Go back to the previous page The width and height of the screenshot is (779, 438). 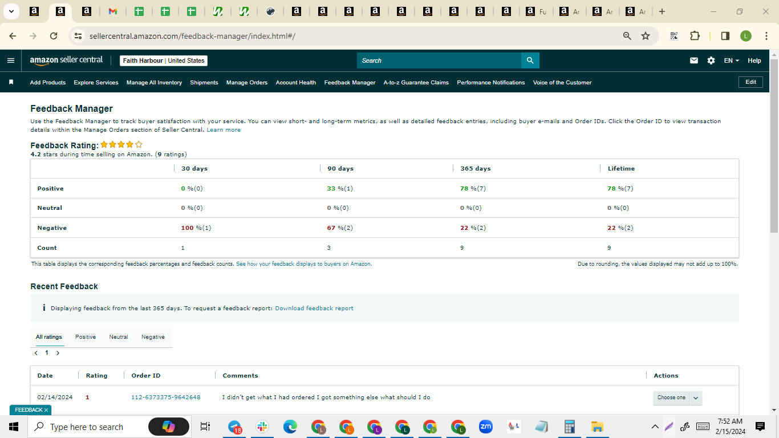point(13,36)
